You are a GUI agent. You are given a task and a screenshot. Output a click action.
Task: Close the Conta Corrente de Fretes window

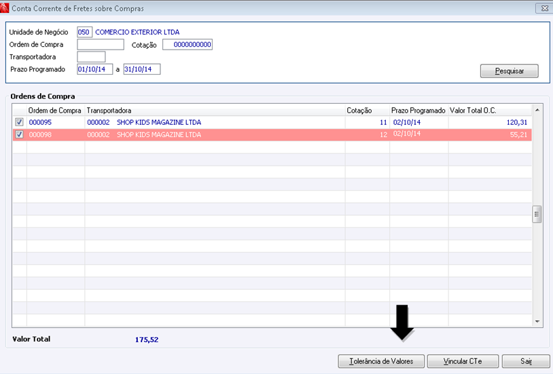coord(544,8)
